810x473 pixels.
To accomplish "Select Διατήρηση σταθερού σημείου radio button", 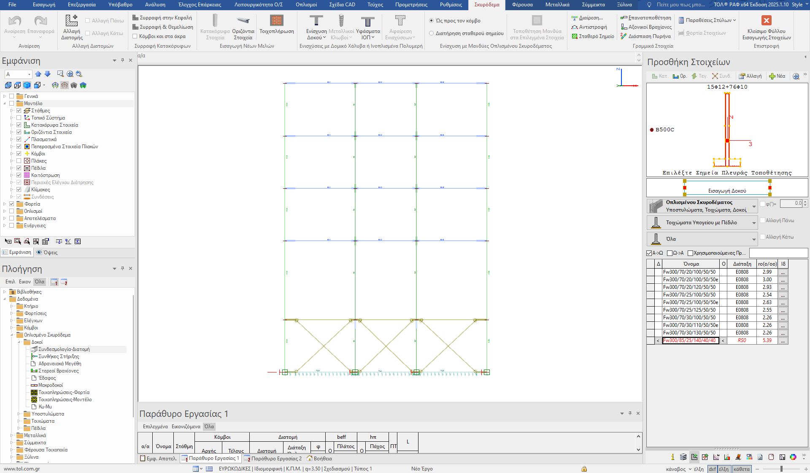I will tap(432, 33).
